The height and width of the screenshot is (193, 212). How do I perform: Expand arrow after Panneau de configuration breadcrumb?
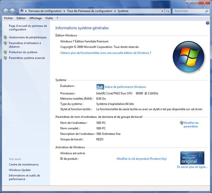pyautogui.click(x=64, y=11)
